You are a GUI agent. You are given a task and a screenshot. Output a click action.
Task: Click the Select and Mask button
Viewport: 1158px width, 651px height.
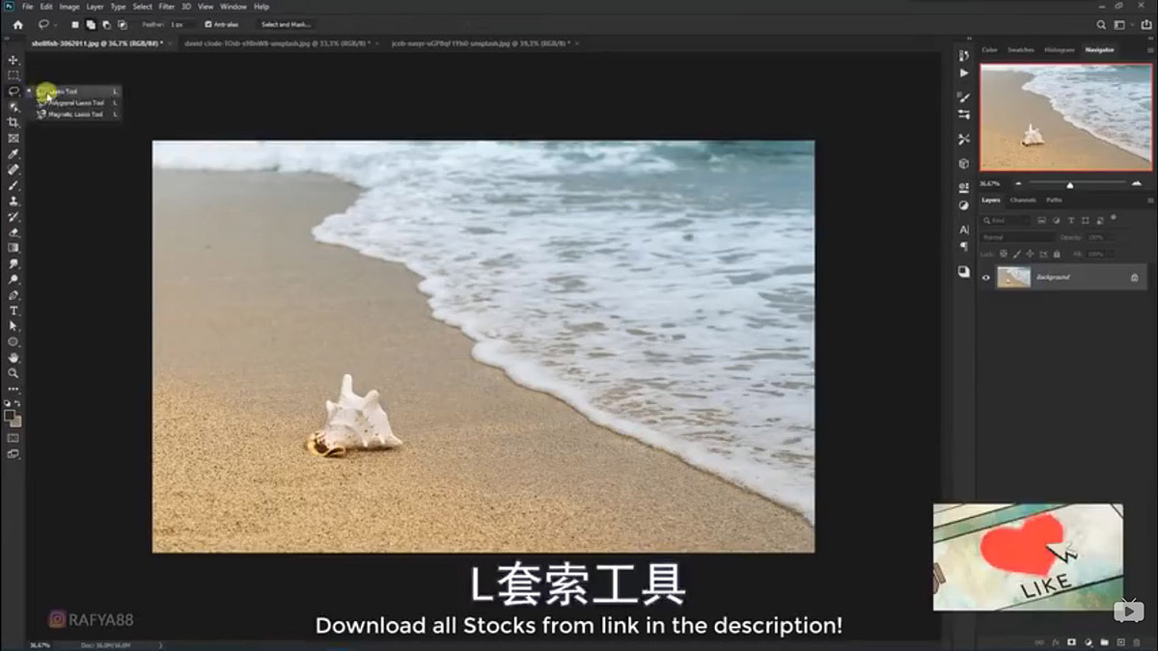pyautogui.click(x=283, y=24)
